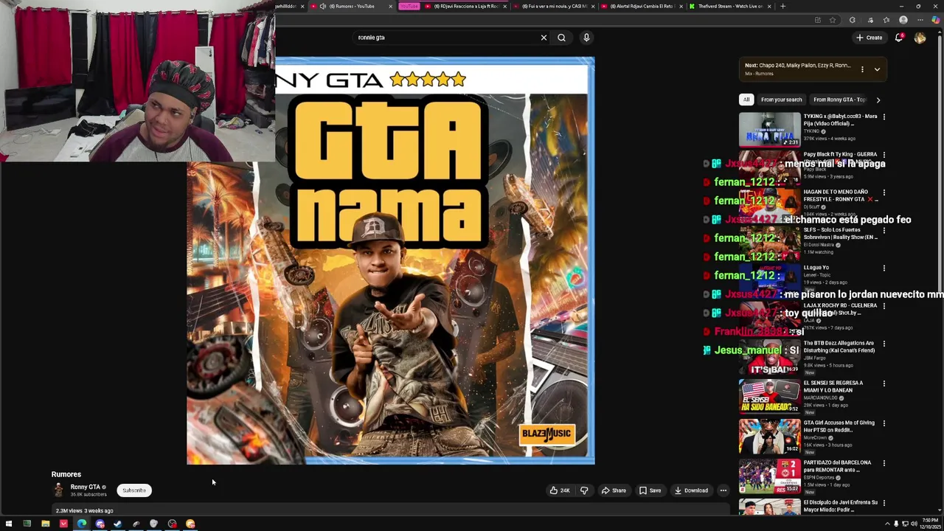
Task: Open options for 'PARTIDAZO del BARCELONA' video
Action: 884,463
